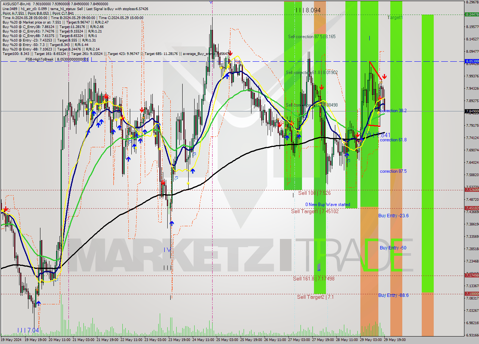Click the '| | | 7.841' wave label

379,135
